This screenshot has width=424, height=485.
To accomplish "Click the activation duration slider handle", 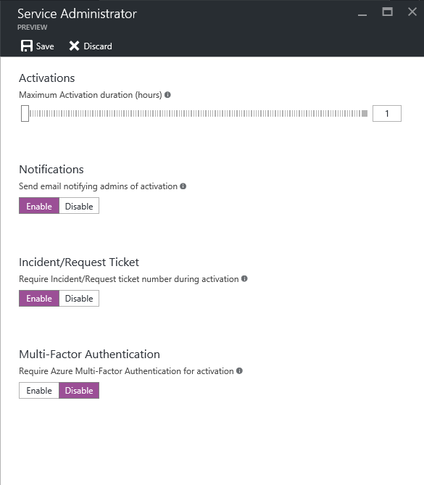I will pyautogui.click(x=25, y=113).
